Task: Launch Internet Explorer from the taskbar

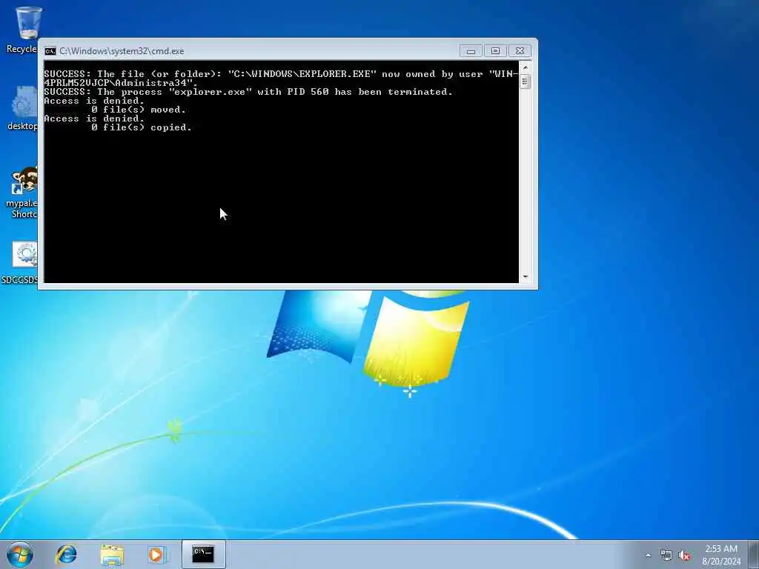Action: [66, 554]
